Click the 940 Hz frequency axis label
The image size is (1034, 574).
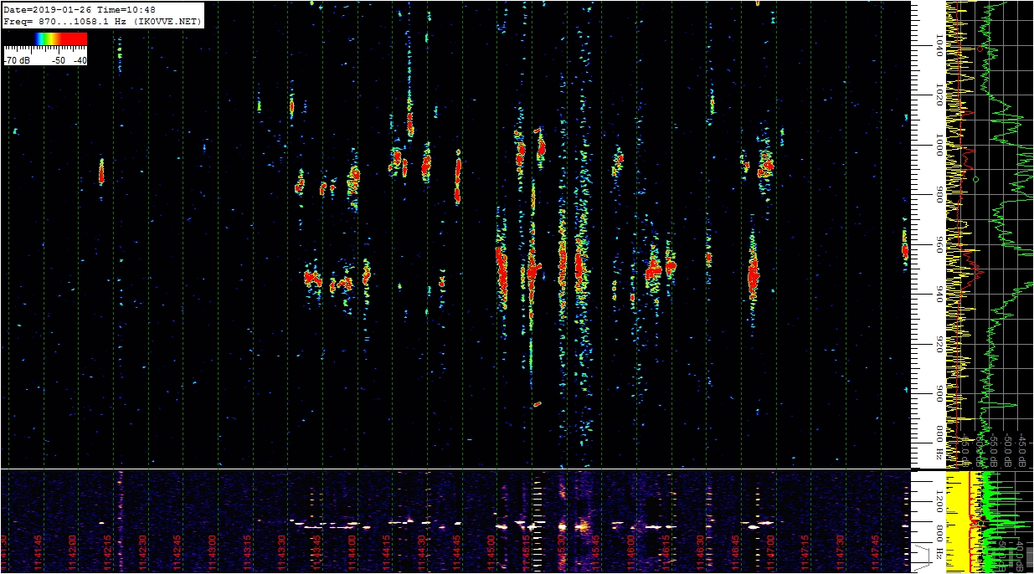click(x=940, y=295)
